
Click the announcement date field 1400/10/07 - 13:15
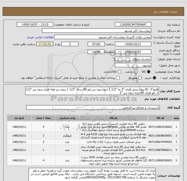click(x=35, y=24)
